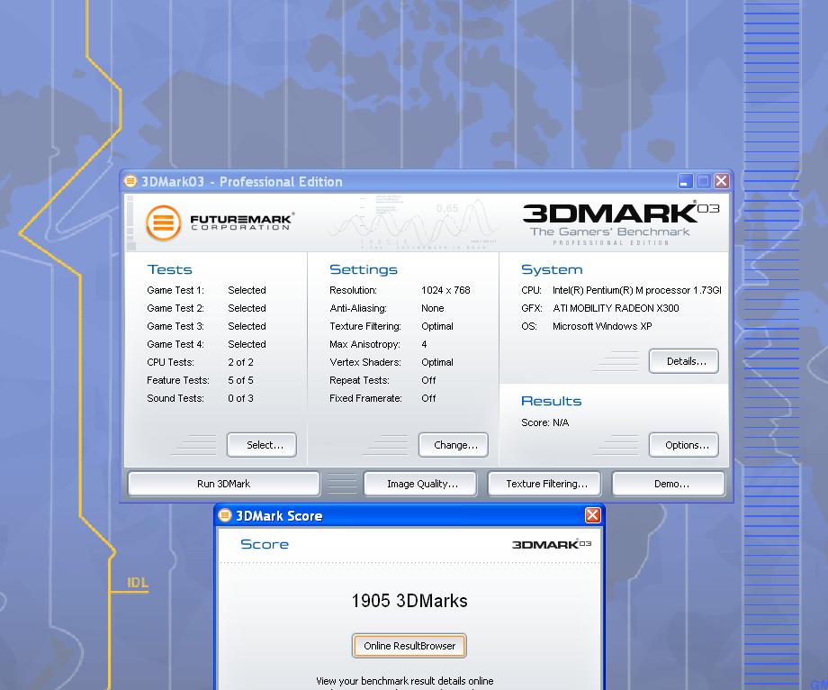Click the '1024 x 768' resolution value
Image resolution: width=828 pixels, height=690 pixels.
(445, 290)
